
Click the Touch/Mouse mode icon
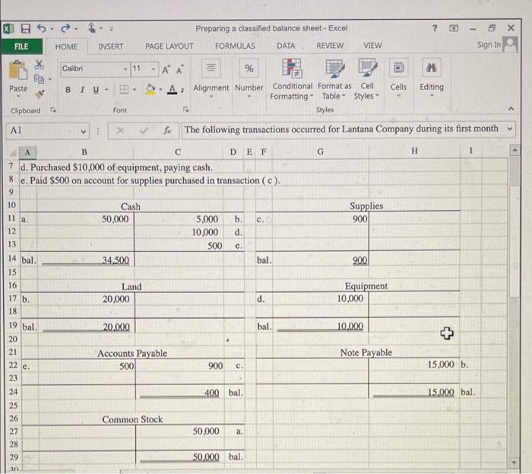(92, 28)
